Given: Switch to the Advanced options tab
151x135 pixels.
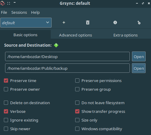Looking at the screenshot, I should 75,35.
